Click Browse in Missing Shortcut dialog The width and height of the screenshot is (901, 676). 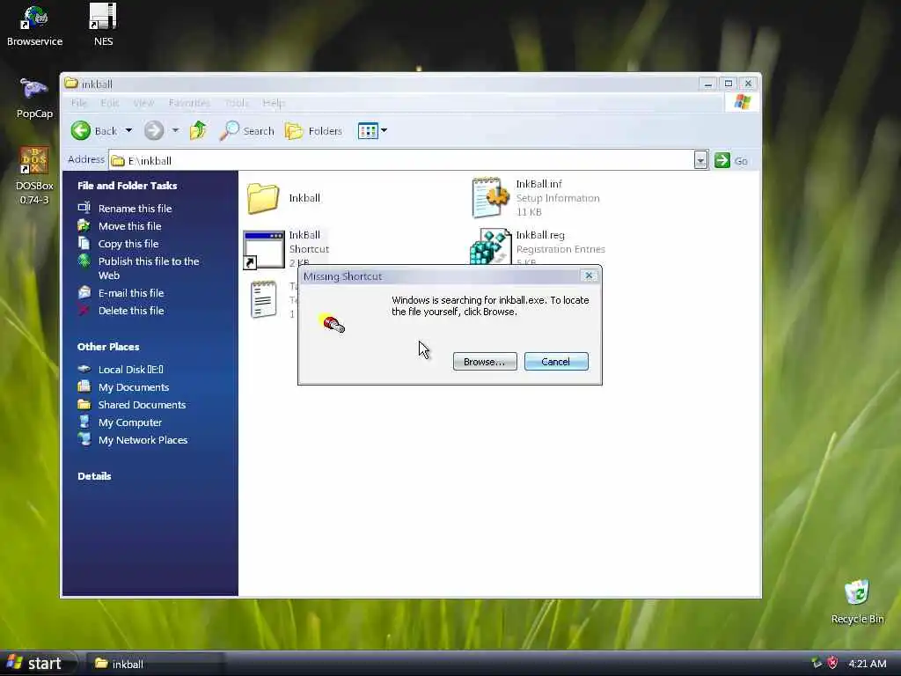tap(485, 362)
